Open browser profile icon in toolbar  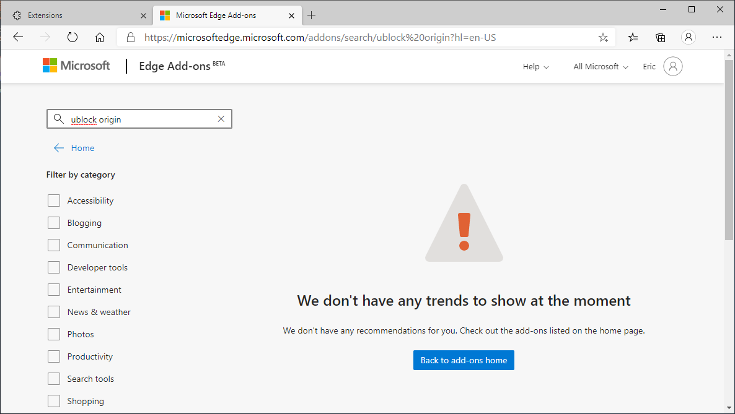[x=689, y=37]
